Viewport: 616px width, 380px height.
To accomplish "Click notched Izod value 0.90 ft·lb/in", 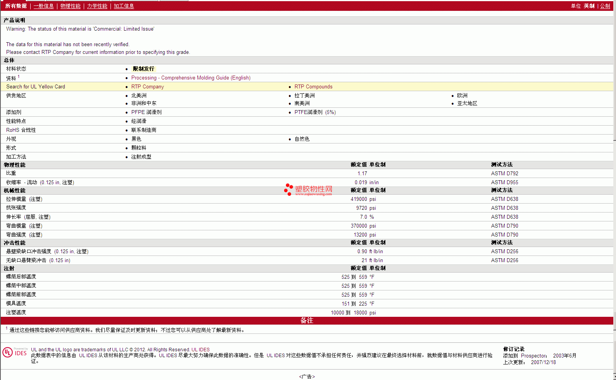I will pyautogui.click(x=370, y=252).
